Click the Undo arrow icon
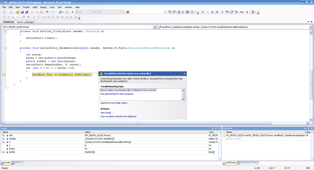The height and width of the screenshot is (170, 314). (47, 12)
